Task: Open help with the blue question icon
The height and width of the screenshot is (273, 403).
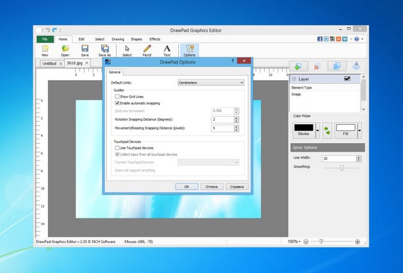Action: [357, 39]
